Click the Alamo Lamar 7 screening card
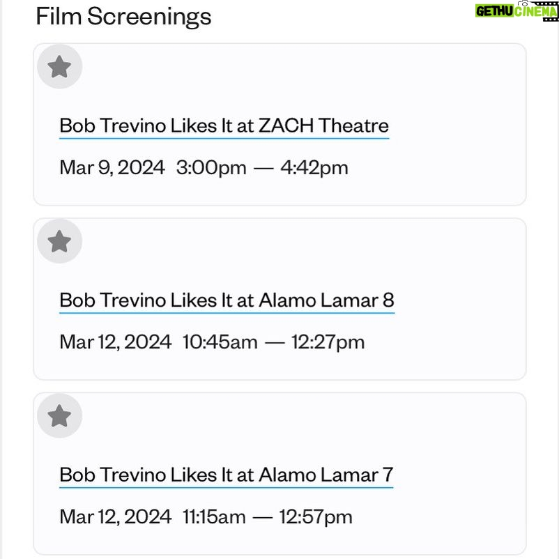Screen dimensions: 559x559 [x=279, y=473]
